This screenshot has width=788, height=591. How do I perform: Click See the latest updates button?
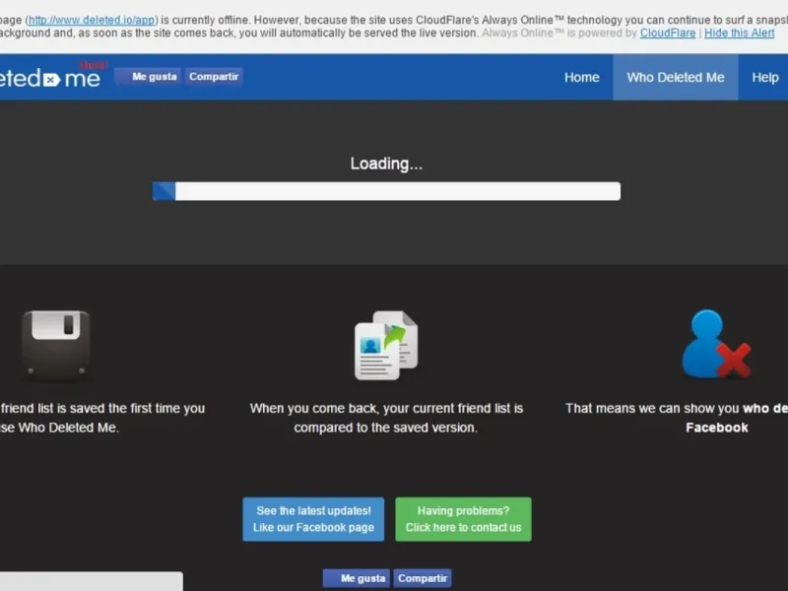click(313, 519)
